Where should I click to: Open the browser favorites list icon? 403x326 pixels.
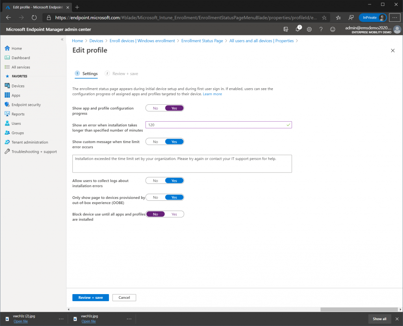tap(338, 17)
